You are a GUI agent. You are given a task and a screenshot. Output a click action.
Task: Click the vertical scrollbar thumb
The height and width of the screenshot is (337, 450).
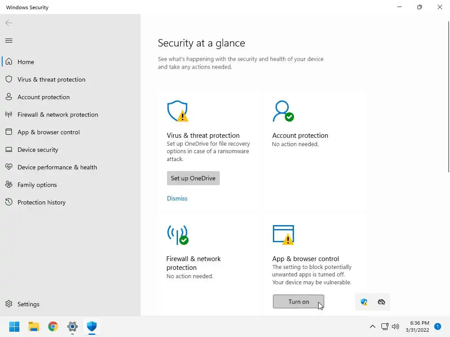click(x=449, y=97)
